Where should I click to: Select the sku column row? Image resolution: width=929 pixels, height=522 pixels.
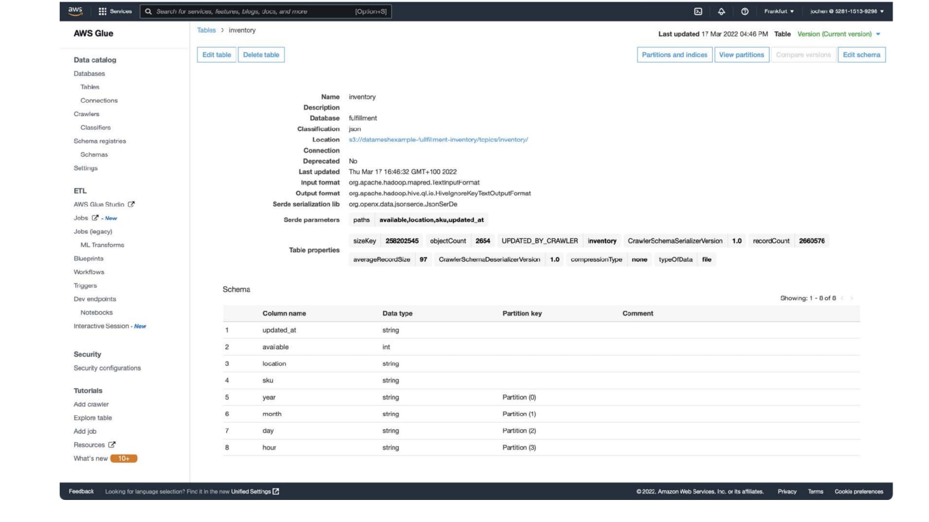(x=541, y=380)
